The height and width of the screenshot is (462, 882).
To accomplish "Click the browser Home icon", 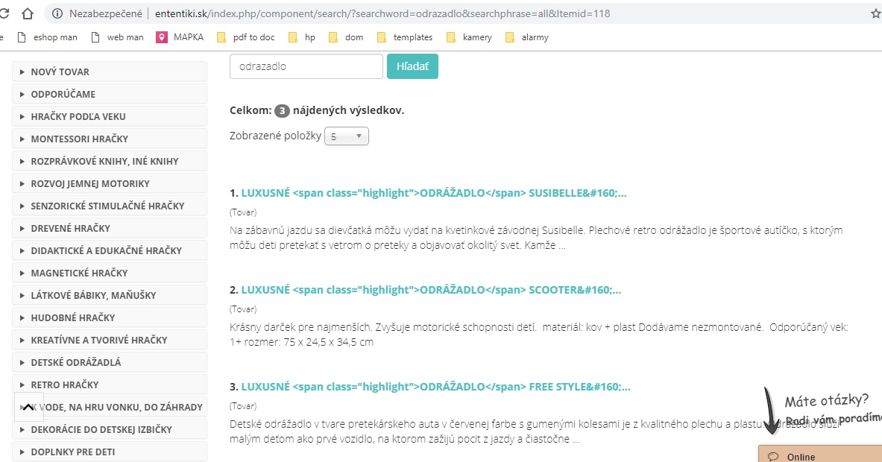I will coord(27,13).
